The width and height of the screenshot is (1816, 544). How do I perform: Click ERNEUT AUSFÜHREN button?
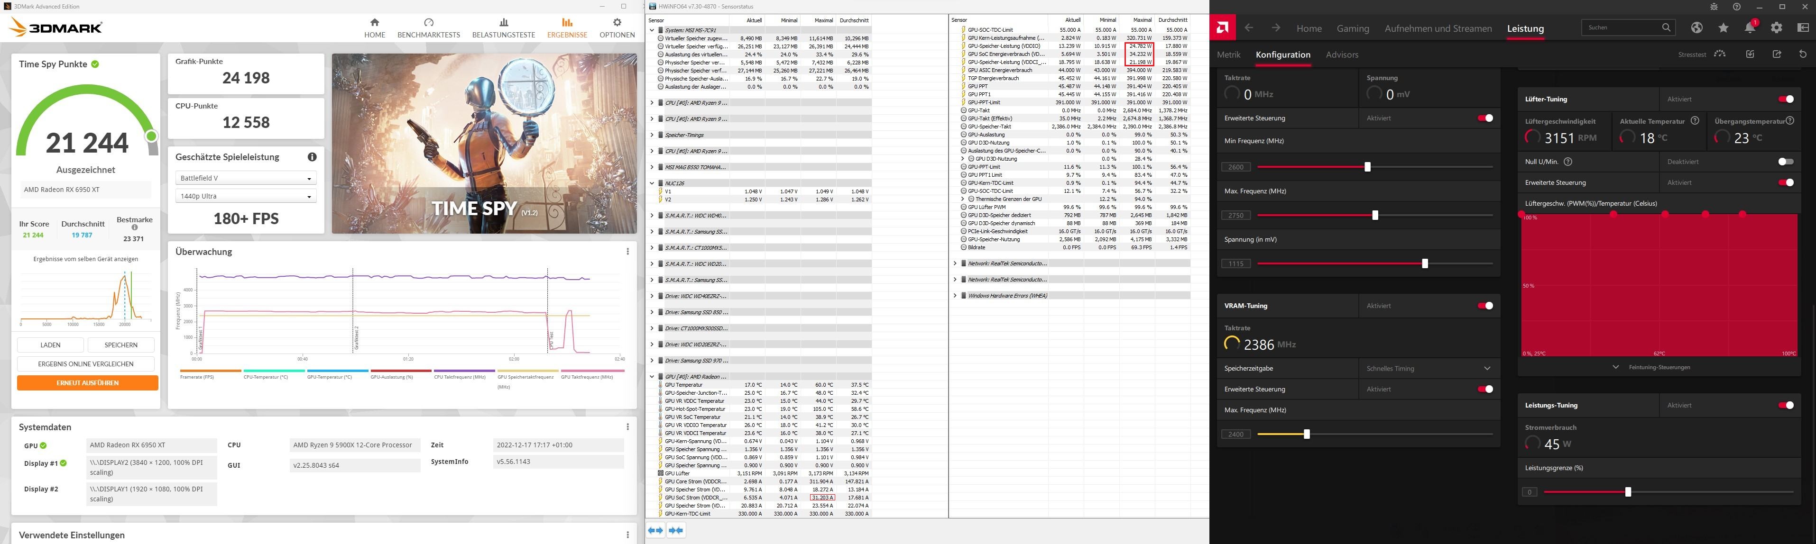87,383
